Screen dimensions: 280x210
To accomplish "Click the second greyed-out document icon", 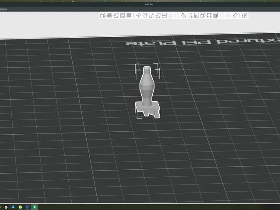I will pyautogui.click(x=228, y=16).
